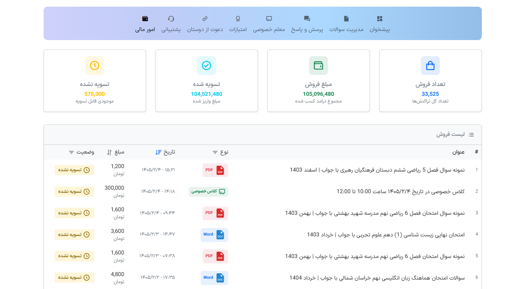The image size is (525, 289).
Task: Click تسویه نشده status badge for 300,000 row
Action: tap(74, 192)
